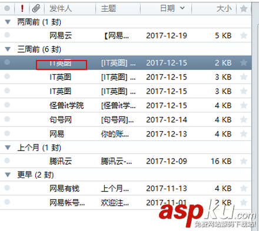This screenshot has height=231, width=259.
Task: Open email from sender 腾讯云
Action: 61,161
